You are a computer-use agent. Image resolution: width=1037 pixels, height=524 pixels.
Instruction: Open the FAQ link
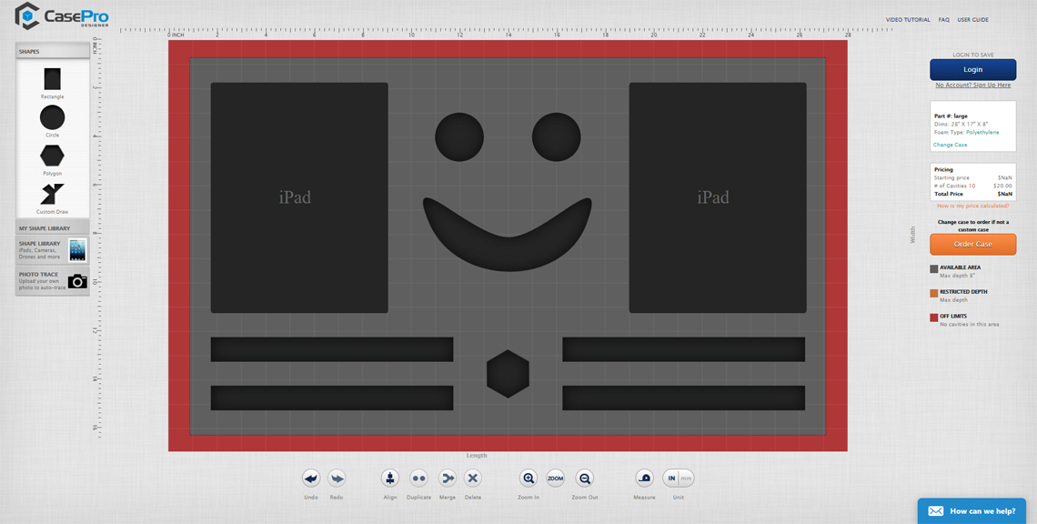point(943,20)
